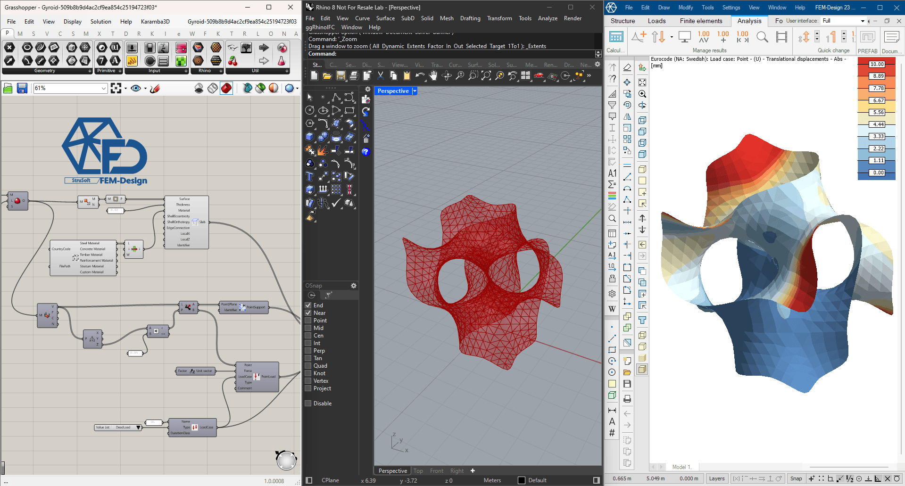The image size is (905, 486).
Task: Click Rhino Explode tool icon
Action: point(323,150)
